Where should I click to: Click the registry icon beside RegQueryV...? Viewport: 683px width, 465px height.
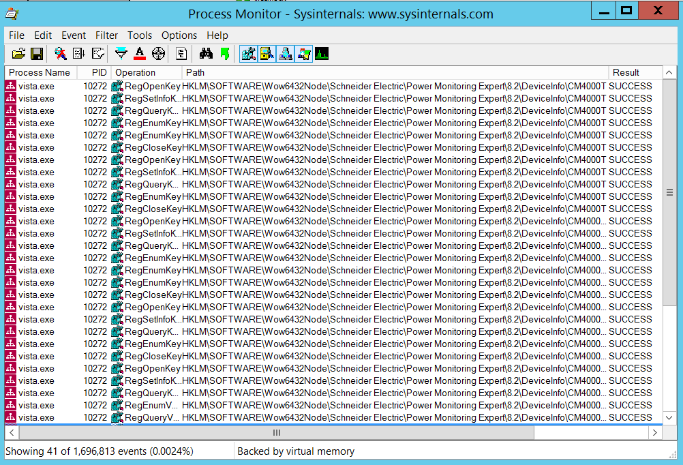tap(117, 417)
